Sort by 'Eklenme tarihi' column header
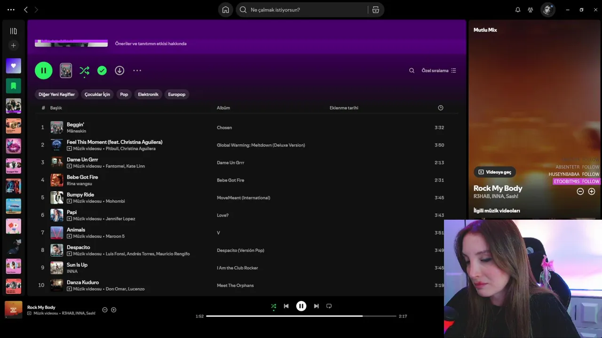602x338 pixels. pos(344,108)
